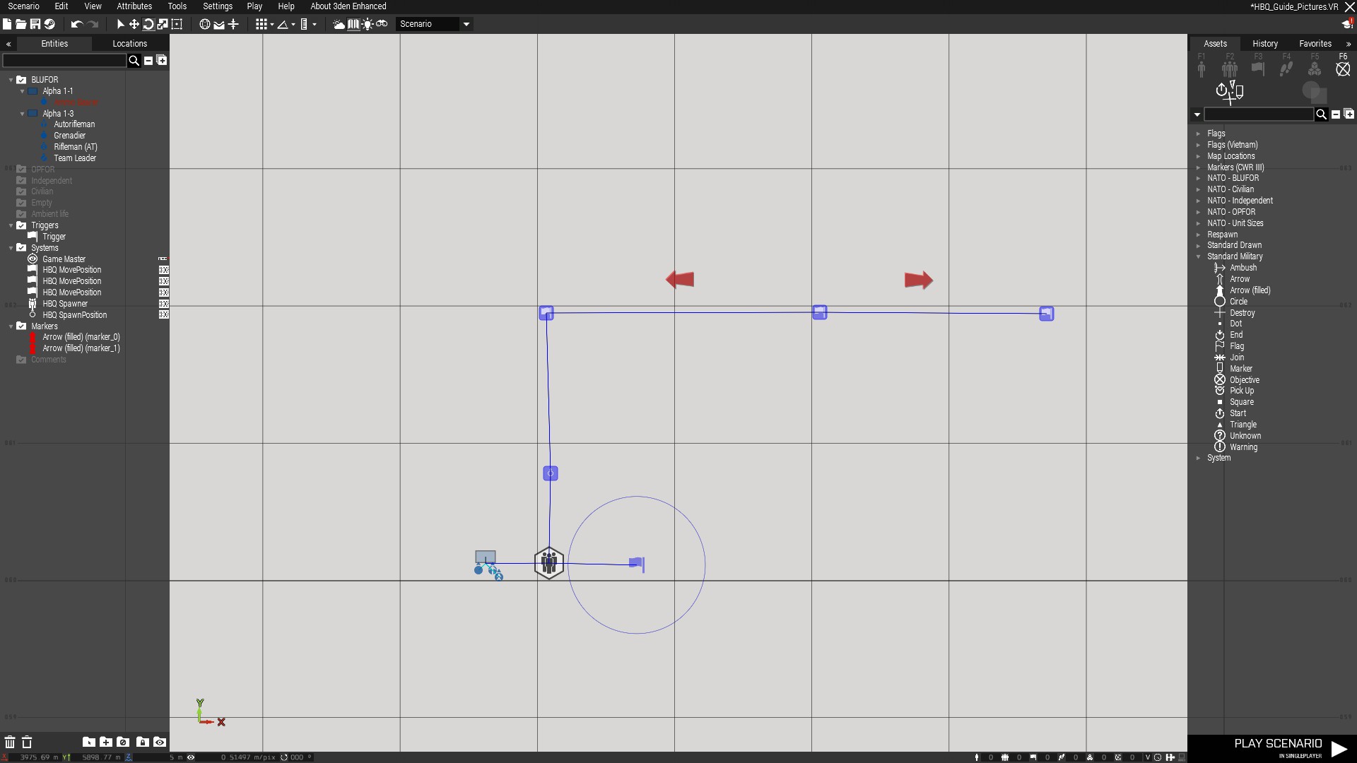Collapse the Markers folder in entity list

(11, 326)
